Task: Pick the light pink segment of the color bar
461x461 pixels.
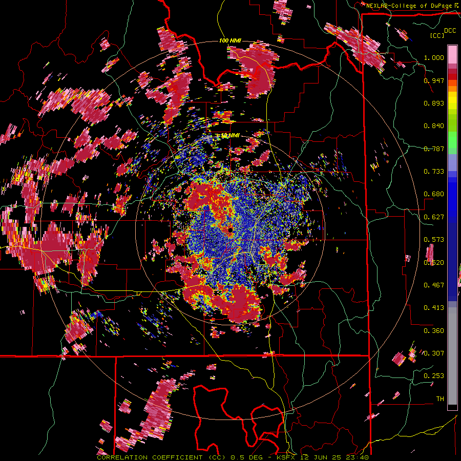Action: [x=452, y=54]
